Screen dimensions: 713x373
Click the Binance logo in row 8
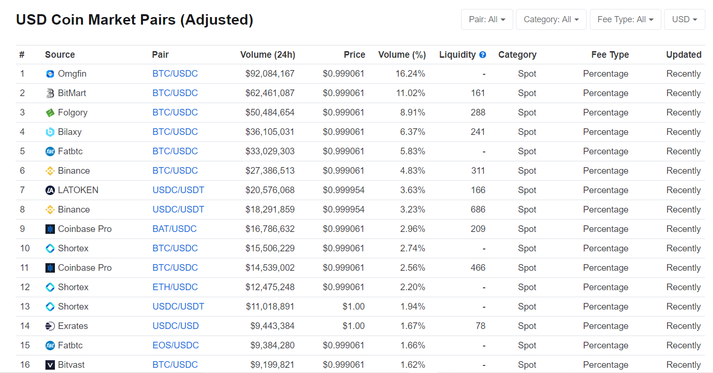50,210
